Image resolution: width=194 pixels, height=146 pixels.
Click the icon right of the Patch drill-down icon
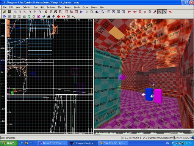[155, 12]
